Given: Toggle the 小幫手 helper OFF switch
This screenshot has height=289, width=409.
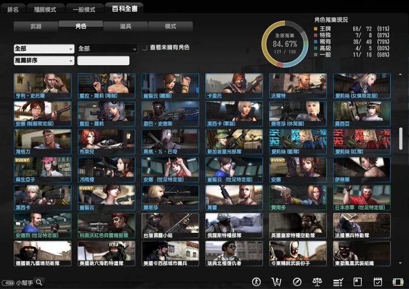Looking at the screenshot, I should (x=8, y=283).
